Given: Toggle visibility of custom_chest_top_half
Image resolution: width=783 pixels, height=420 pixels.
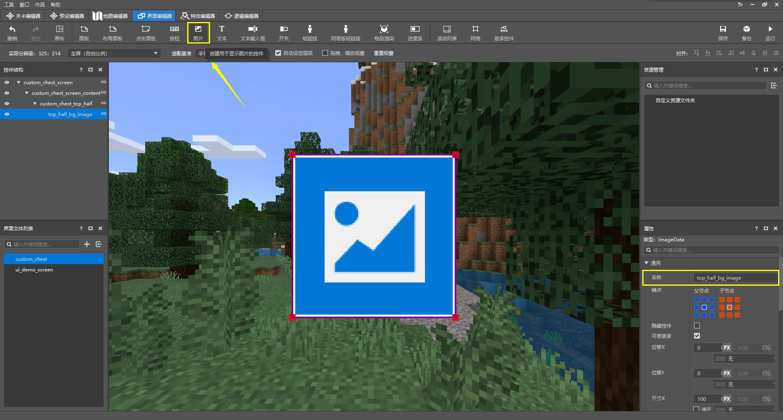Looking at the screenshot, I should click(x=7, y=103).
